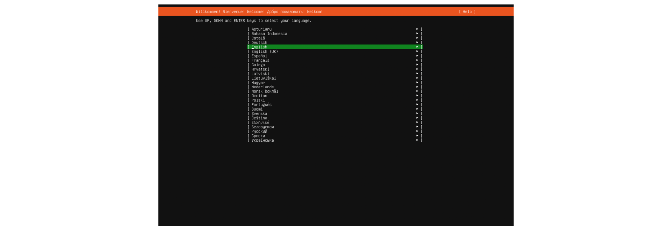This screenshot has height=232, width=672.
Task: Click the arrow beside Latviski
Action: [x=417, y=74]
